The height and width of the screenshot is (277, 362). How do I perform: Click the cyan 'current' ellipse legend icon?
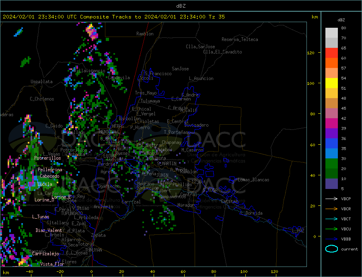(x=331, y=249)
